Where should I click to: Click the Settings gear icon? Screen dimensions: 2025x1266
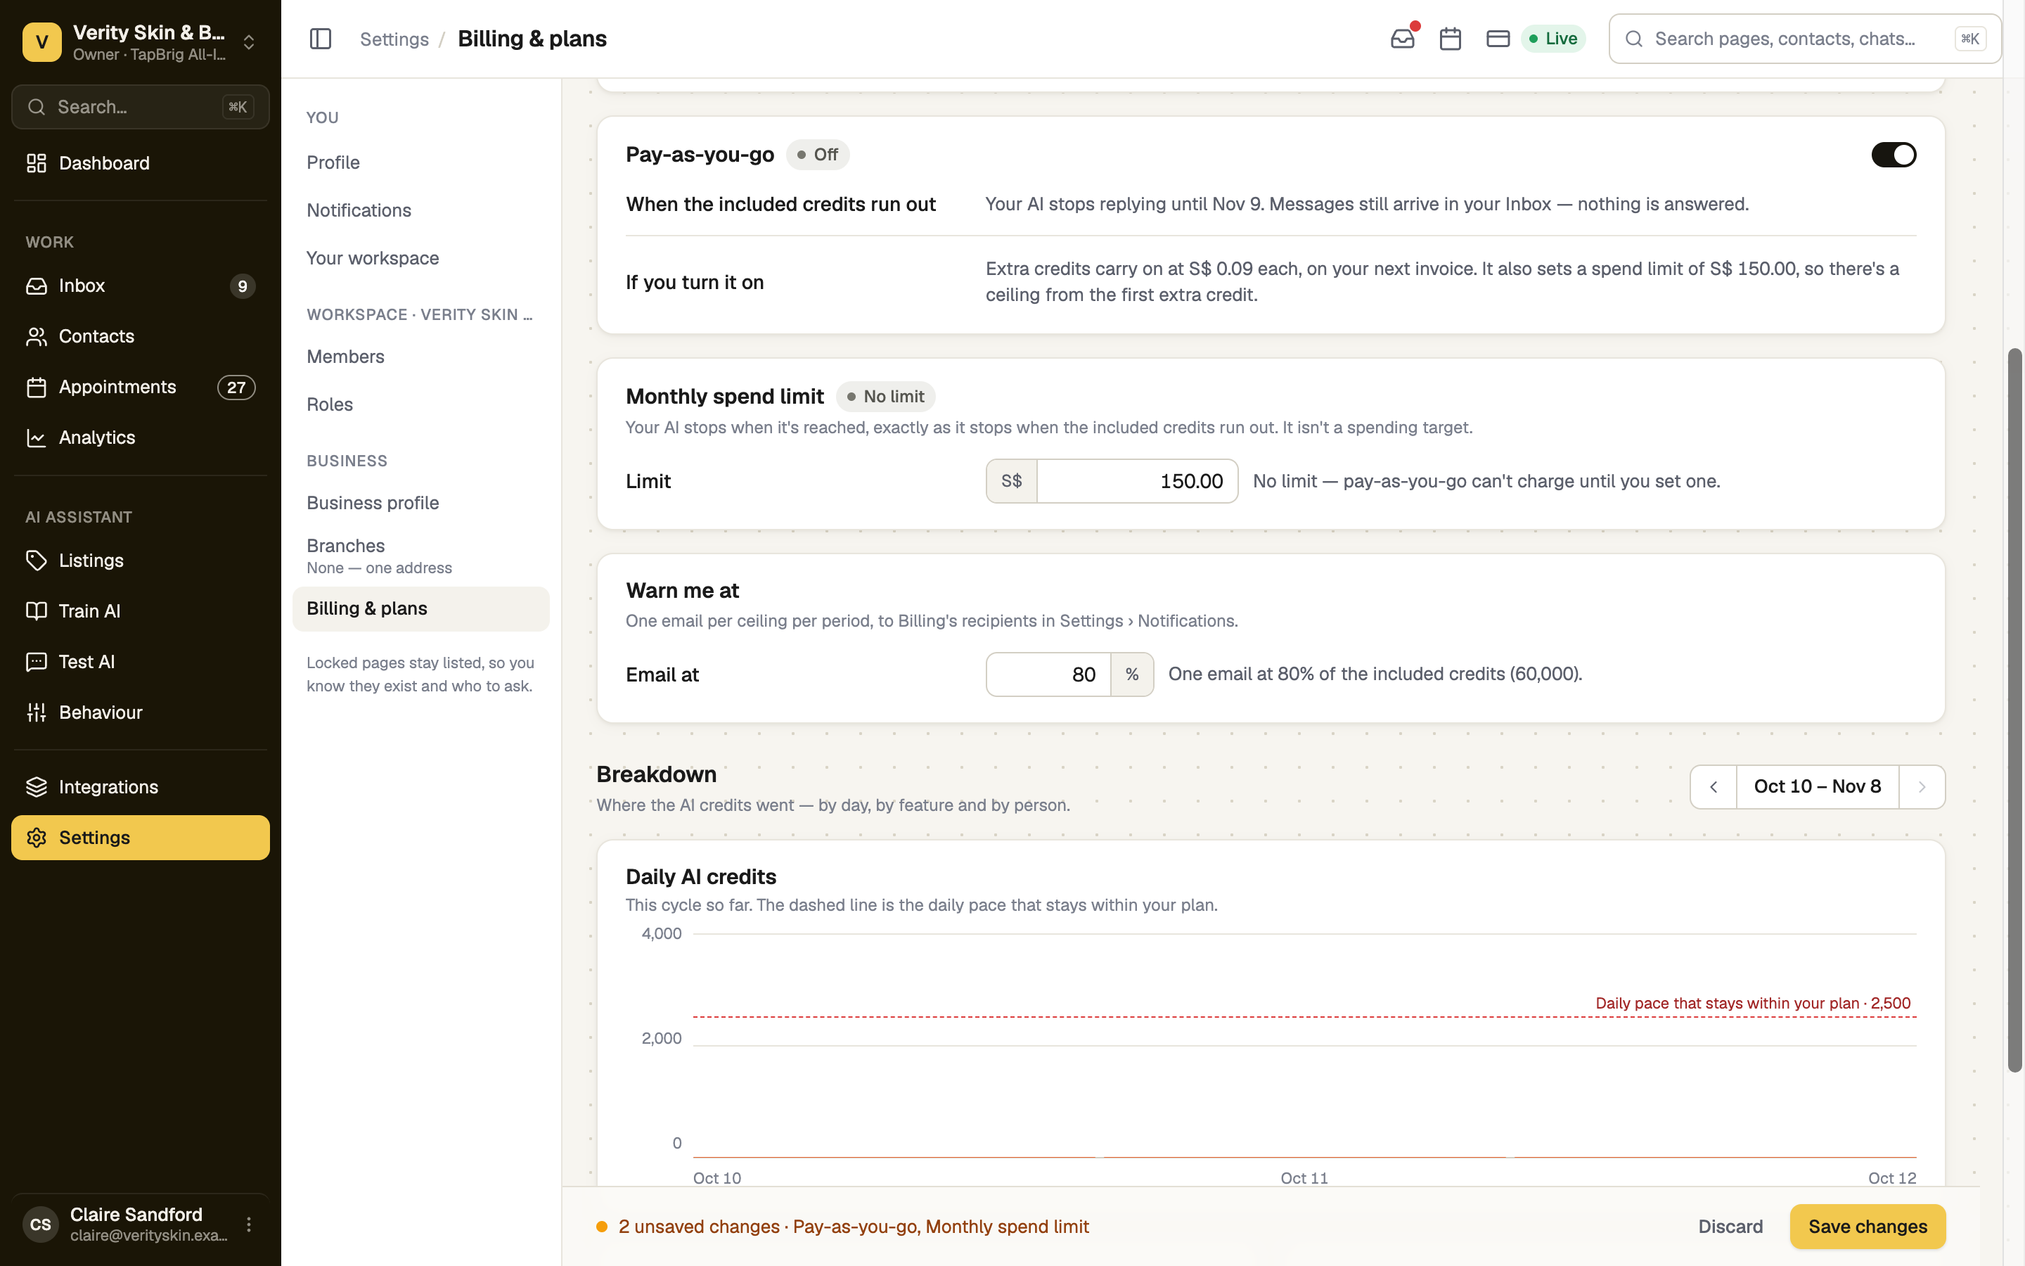coord(36,838)
